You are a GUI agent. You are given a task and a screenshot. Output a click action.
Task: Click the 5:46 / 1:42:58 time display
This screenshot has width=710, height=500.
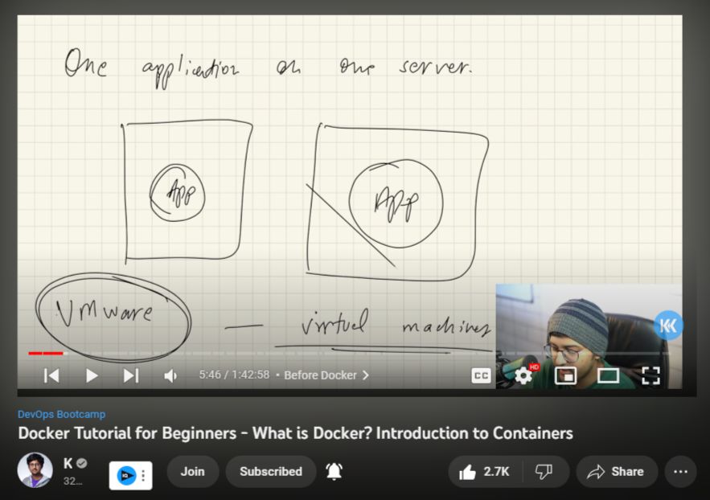point(234,375)
